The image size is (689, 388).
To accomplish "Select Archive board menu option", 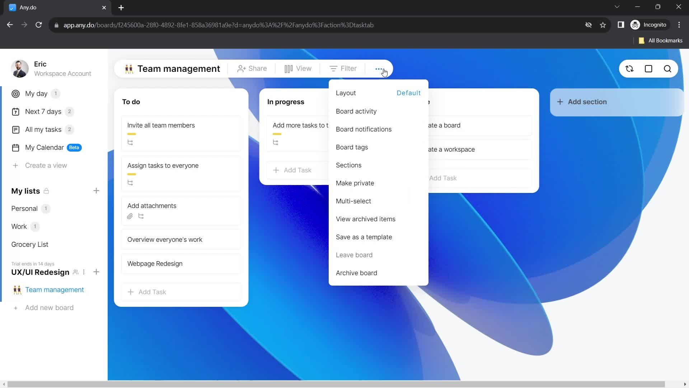I will [356, 273].
